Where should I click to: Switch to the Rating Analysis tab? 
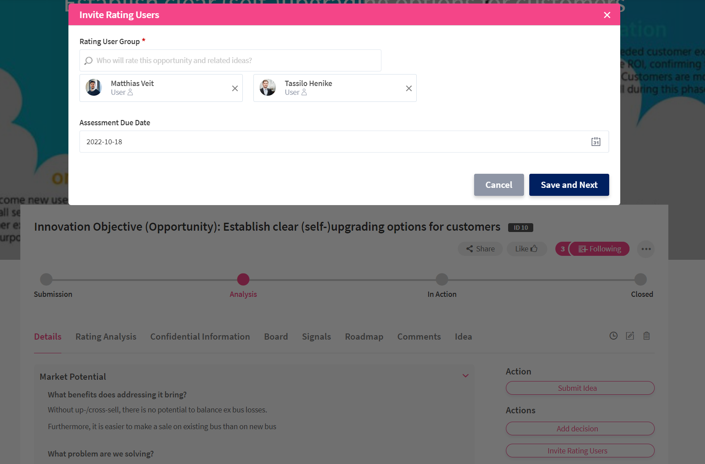pos(106,337)
